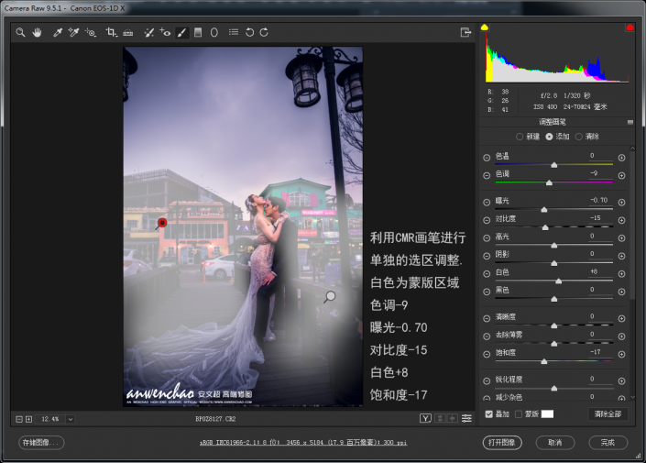Select the 清除 (Erase) radio button
Screen dimensions: 646x463
pyautogui.click(x=579, y=136)
